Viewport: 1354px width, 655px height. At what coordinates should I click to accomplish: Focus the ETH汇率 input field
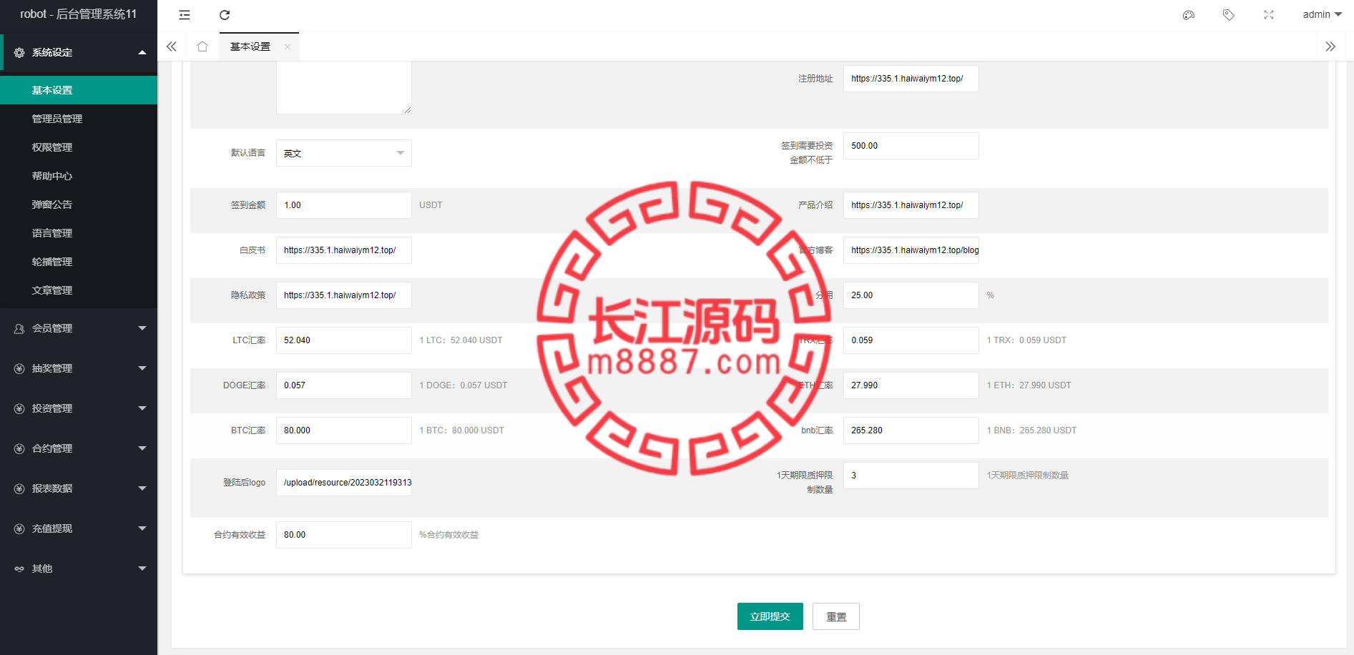(911, 385)
